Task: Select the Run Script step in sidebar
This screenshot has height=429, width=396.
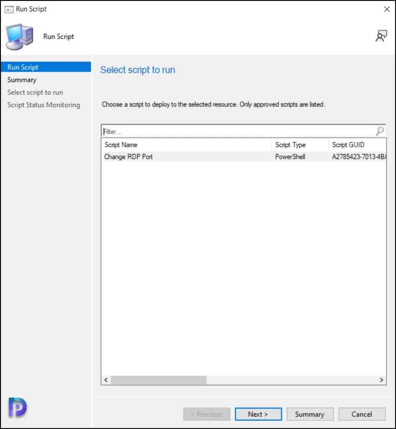Action: point(46,67)
